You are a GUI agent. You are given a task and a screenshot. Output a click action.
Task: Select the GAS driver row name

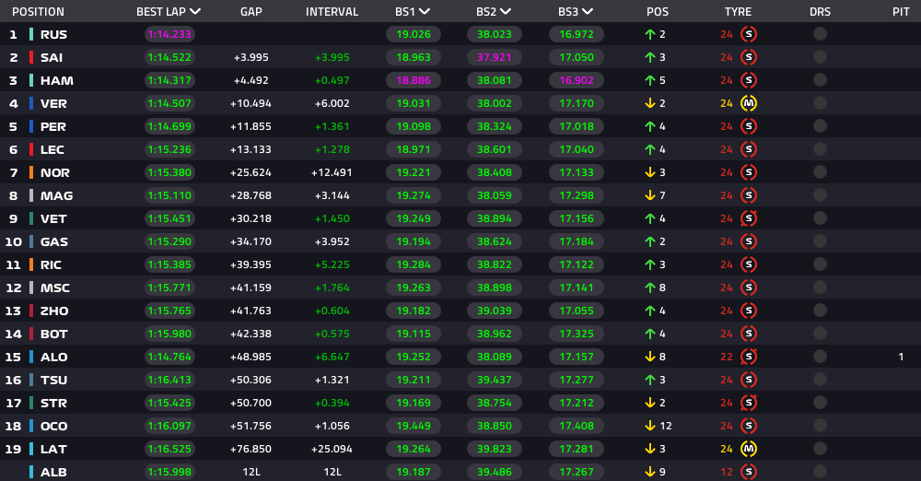pyautogui.click(x=54, y=241)
